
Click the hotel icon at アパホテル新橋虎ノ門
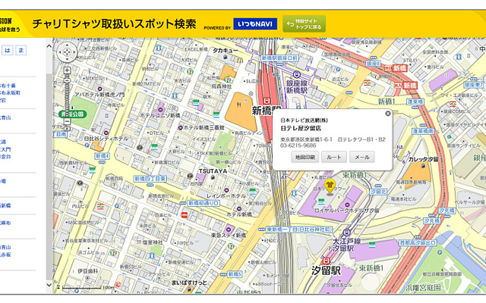tap(99, 89)
